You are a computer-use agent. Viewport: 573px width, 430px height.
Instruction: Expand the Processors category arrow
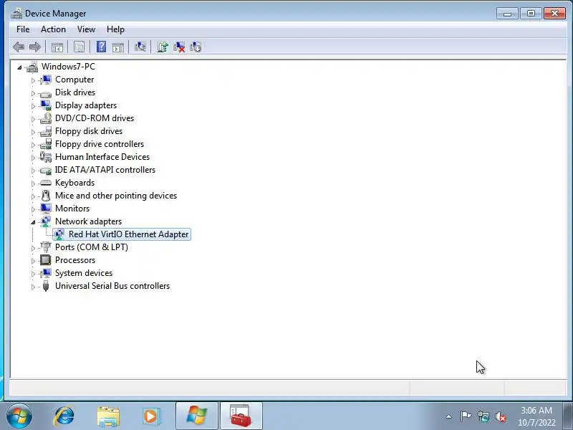(33, 261)
